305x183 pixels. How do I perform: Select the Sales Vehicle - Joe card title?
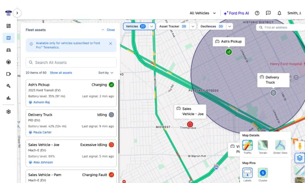tap(44, 145)
